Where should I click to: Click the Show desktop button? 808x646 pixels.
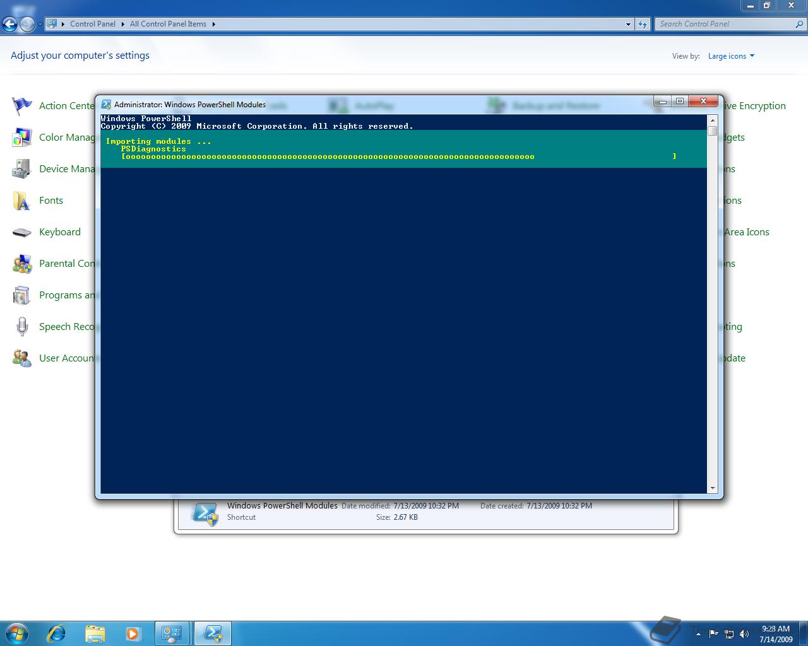[803, 633]
